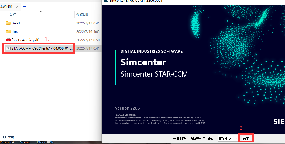Viewport: 285px width, 144px height.
Task: Click the fnp_LicAdmin.pdf file name
Action: 25,40
